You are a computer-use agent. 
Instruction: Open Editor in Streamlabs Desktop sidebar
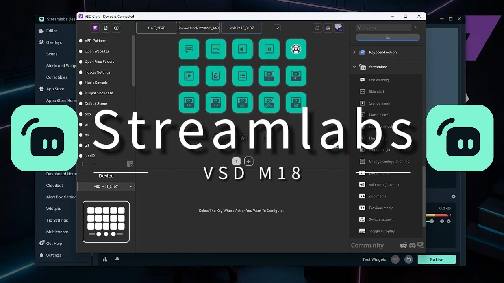tap(52, 31)
